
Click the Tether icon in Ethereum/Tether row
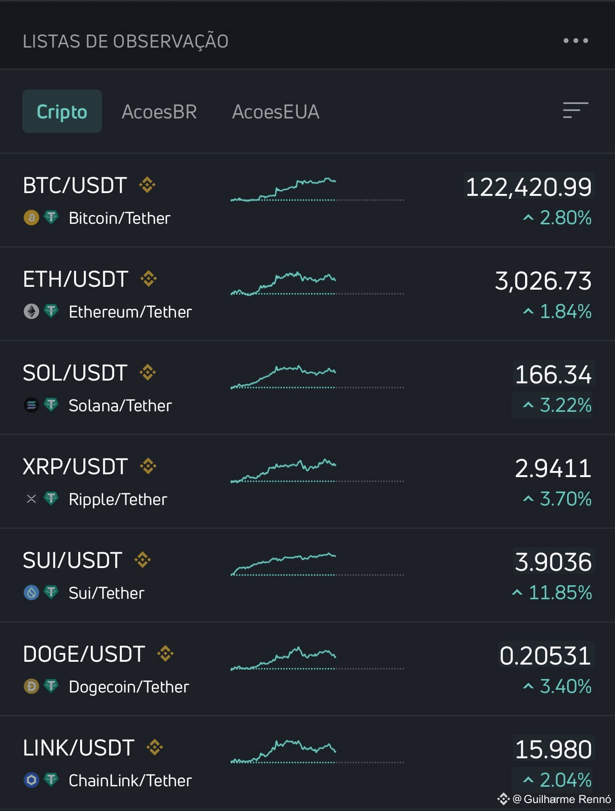[51, 311]
